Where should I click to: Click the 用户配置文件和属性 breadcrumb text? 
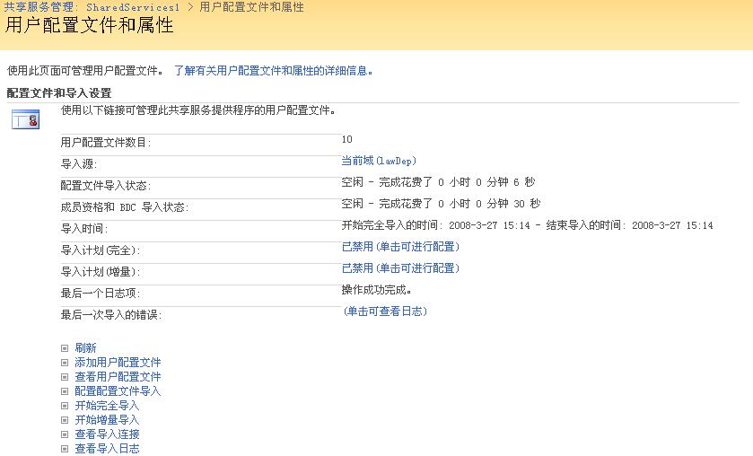coord(251,7)
